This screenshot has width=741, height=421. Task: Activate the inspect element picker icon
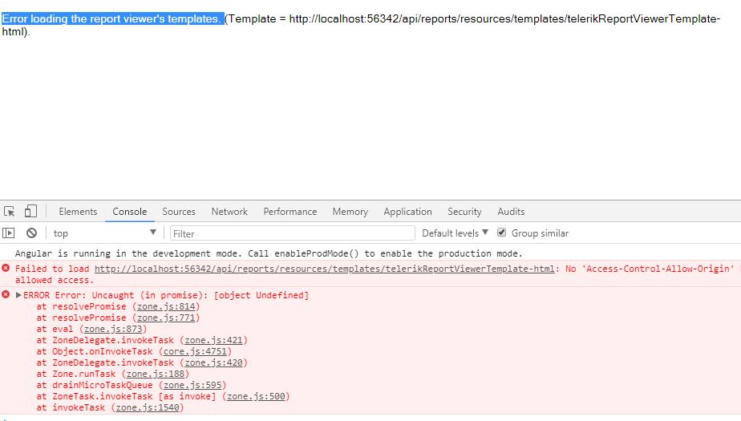click(10, 212)
